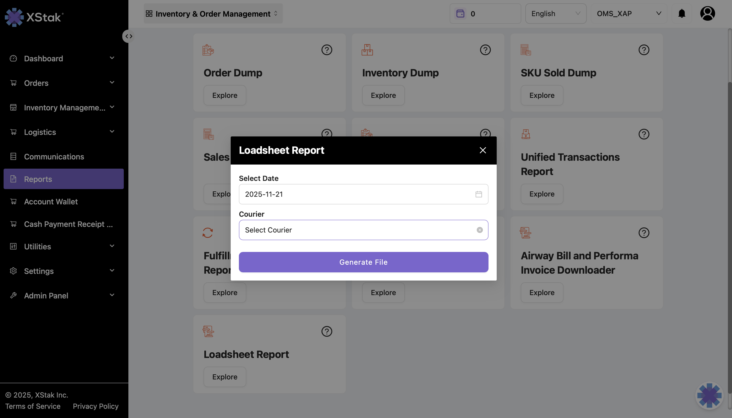
Task: Close the Loadsheet Report dialog
Action: tap(483, 150)
